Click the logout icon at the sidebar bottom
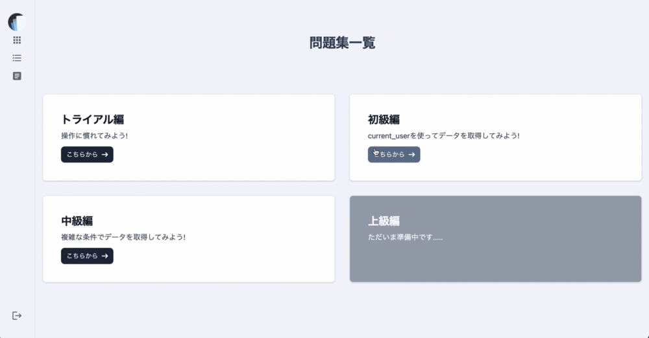The width and height of the screenshot is (649, 338). click(17, 316)
